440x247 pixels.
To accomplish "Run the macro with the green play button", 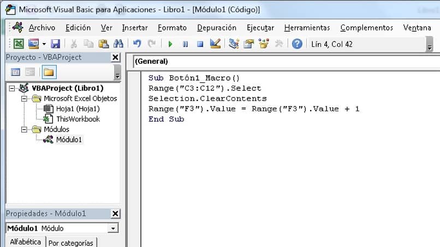I will tap(170, 44).
